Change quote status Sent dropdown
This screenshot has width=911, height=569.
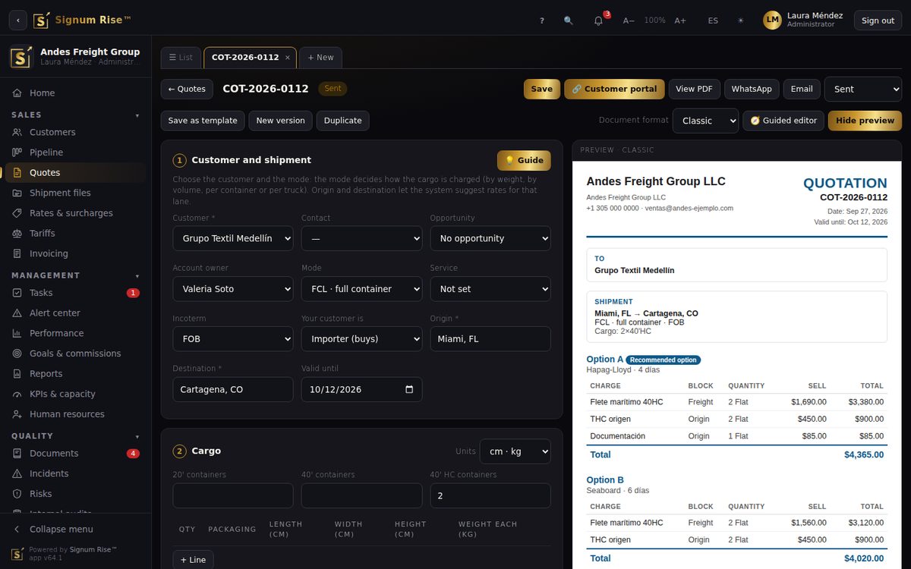pyautogui.click(x=863, y=89)
